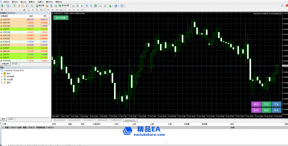Zoom in on the chart

click(x=87, y=6)
